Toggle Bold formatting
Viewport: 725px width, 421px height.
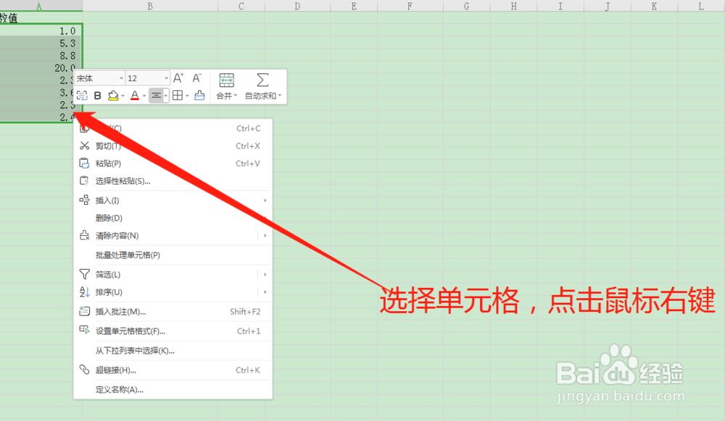click(98, 94)
